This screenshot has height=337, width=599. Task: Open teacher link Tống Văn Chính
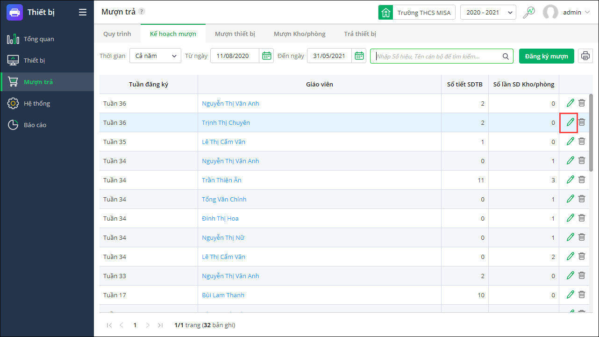(x=224, y=199)
